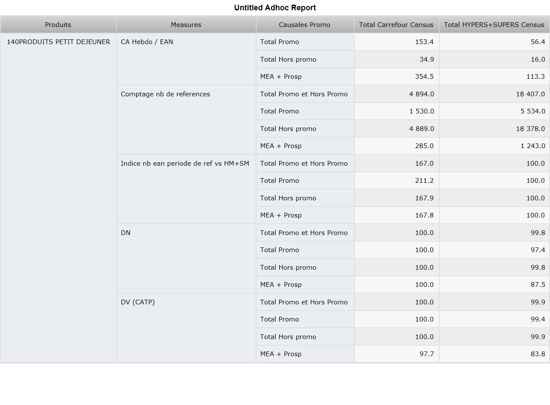This screenshot has height=405, width=550.
Task: Click the 1 530.0 value cell
Action: point(397,111)
